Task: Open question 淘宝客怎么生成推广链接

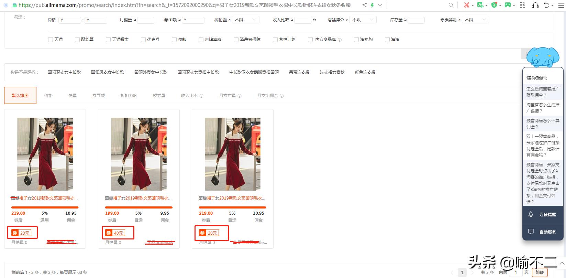Action: point(543,108)
